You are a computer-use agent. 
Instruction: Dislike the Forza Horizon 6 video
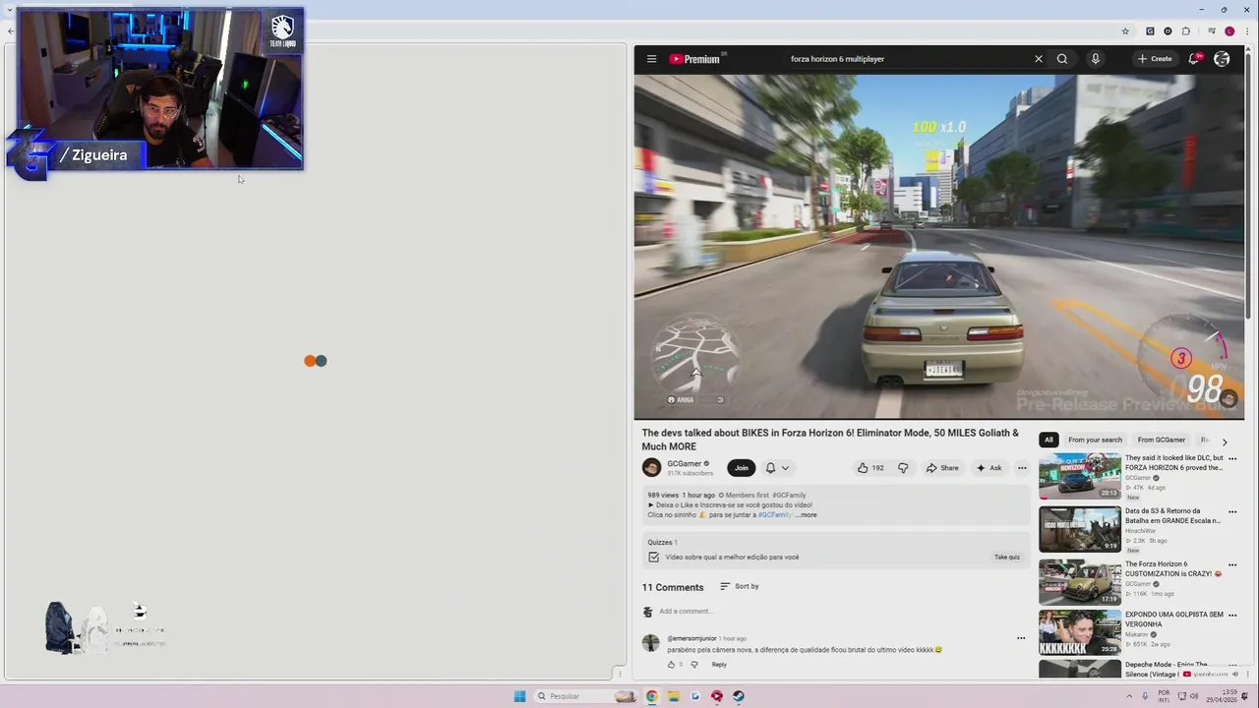(903, 468)
